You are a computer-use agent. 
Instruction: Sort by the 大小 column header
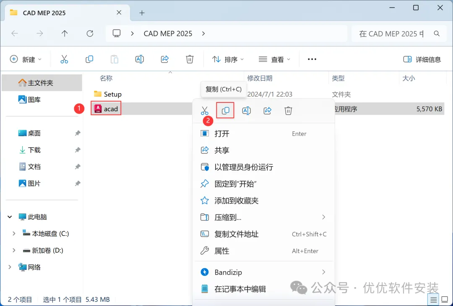409,78
